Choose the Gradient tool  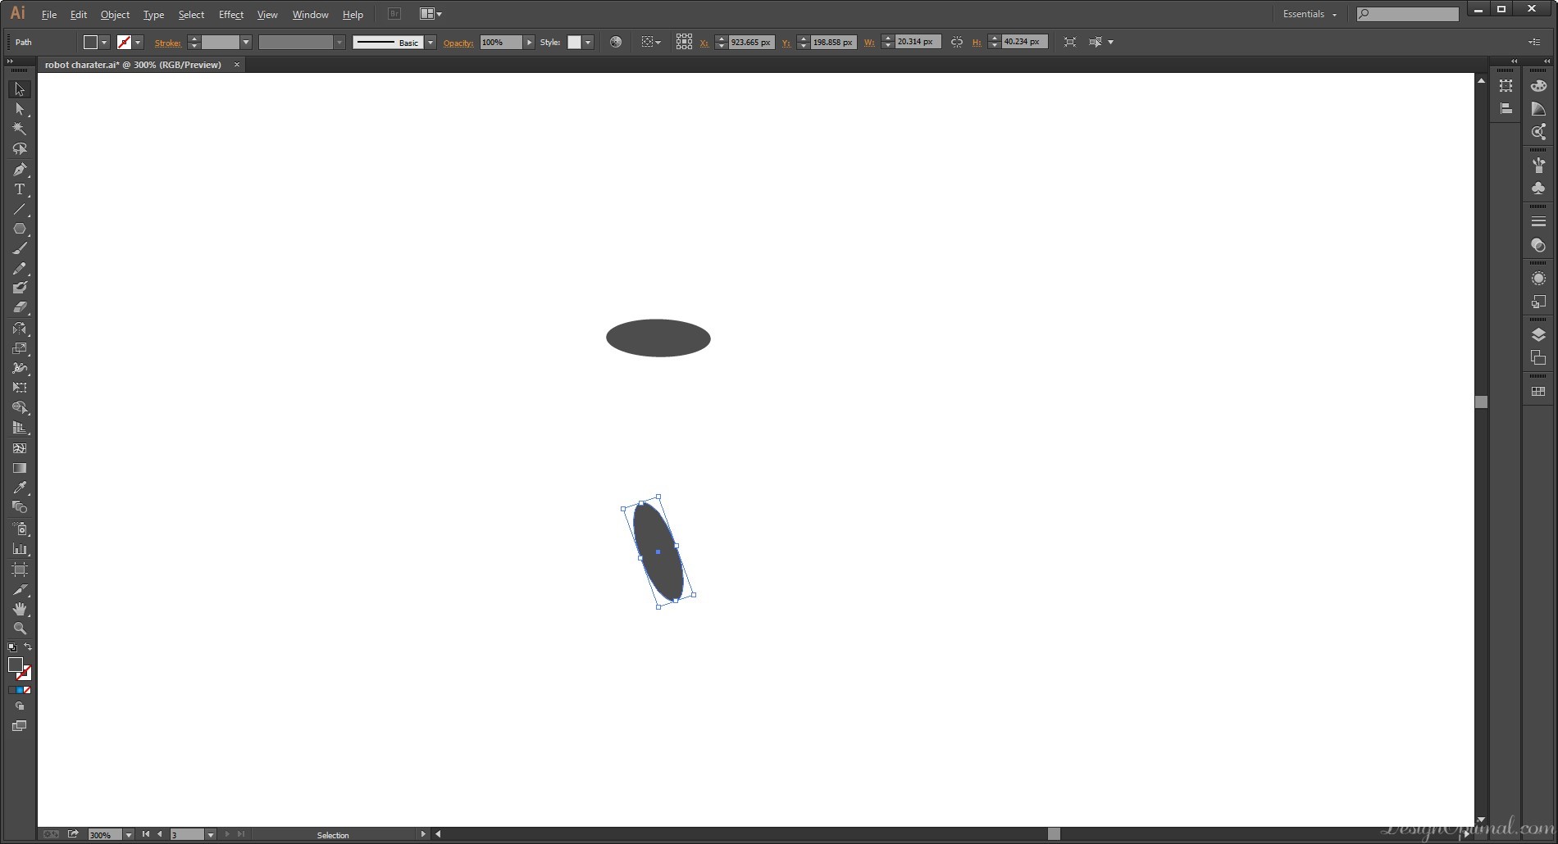(20, 468)
